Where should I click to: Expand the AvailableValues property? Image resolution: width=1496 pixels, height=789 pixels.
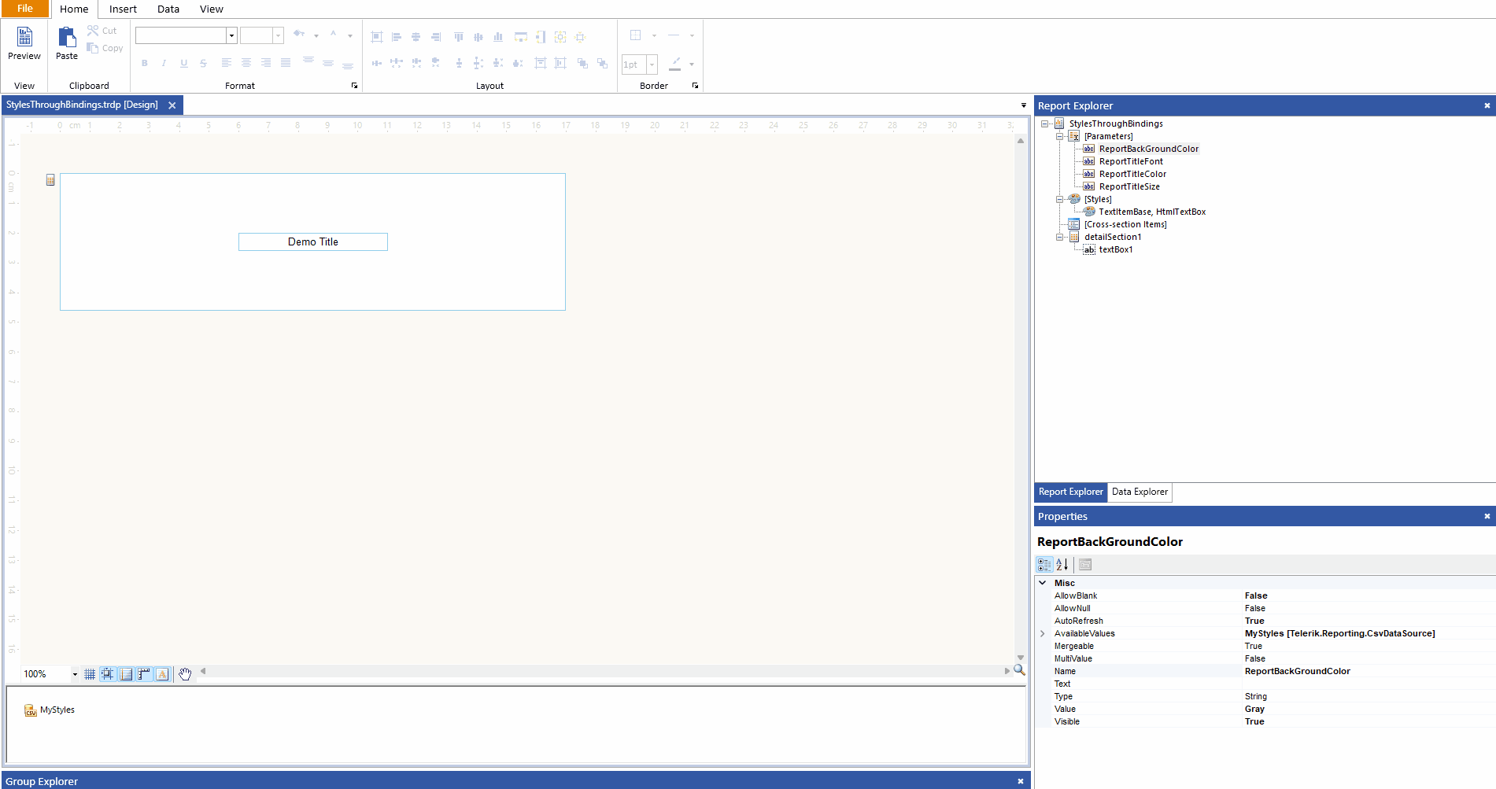1043,634
